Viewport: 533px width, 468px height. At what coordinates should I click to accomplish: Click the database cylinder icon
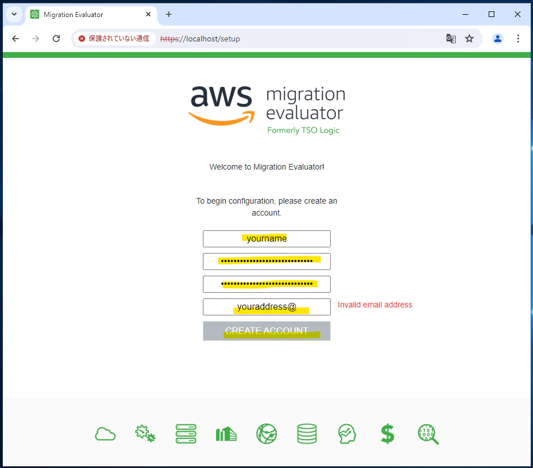[307, 434]
